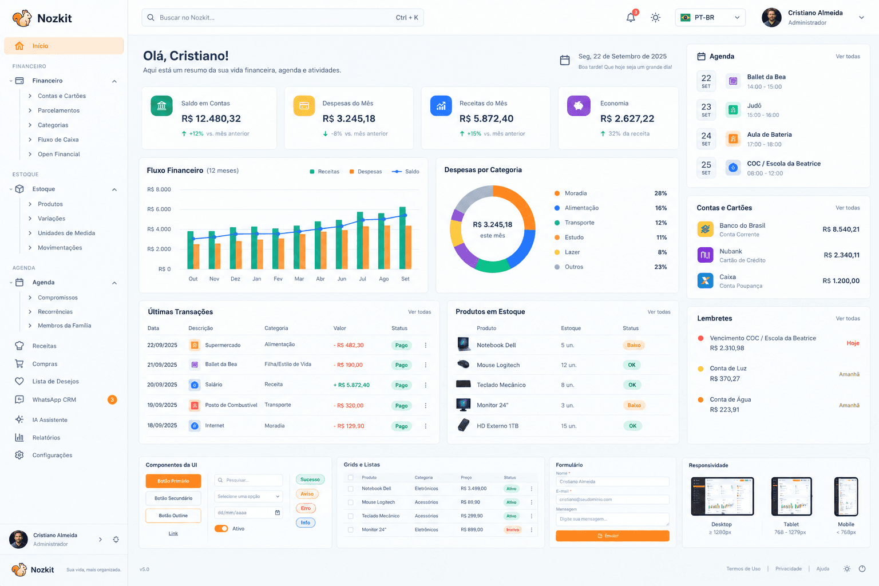The width and height of the screenshot is (879, 586).
Task: Collapse the Financeiro sidebar section
Action: pyautogui.click(x=114, y=81)
